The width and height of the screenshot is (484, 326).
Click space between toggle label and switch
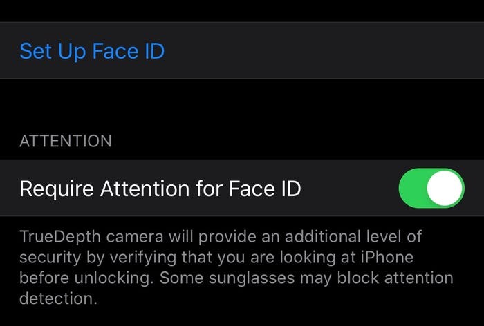pyautogui.click(x=349, y=189)
